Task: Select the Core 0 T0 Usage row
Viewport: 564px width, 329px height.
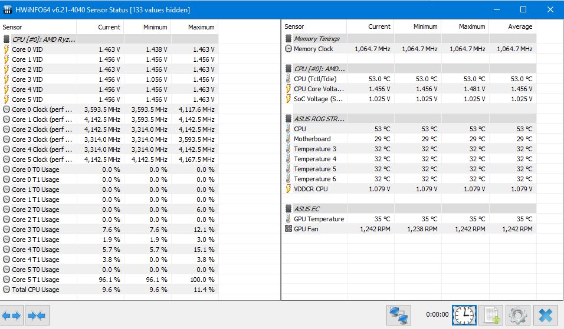Action: coord(109,170)
